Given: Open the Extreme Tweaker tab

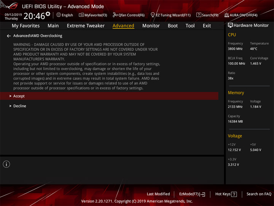Looking at the screenshot, I should (86, 26).
